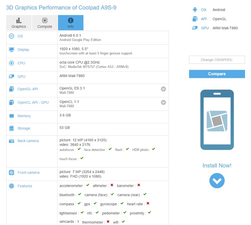Click the sidebar OS label
This screenshot has width=251, height=225.
tap(204, 10)
